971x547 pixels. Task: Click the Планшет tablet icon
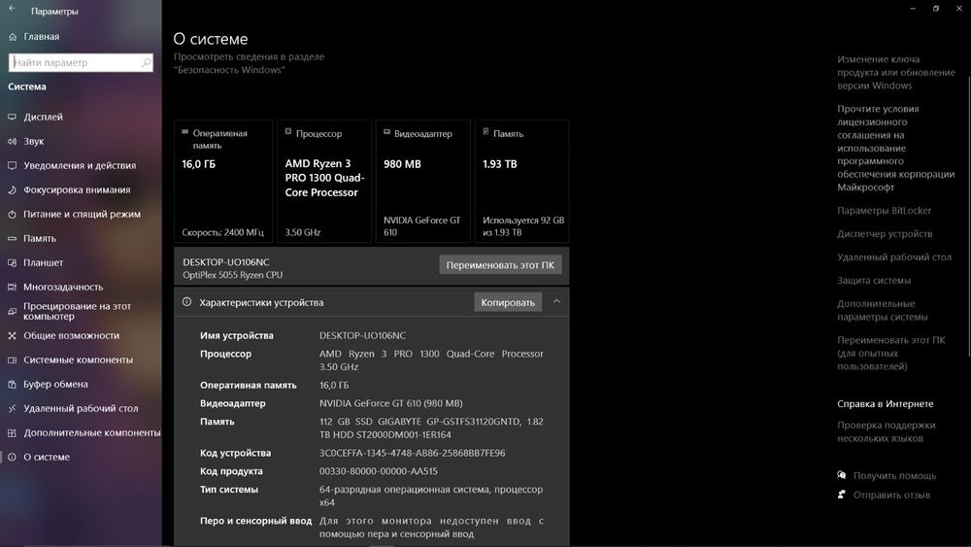[x=12, y=262]
